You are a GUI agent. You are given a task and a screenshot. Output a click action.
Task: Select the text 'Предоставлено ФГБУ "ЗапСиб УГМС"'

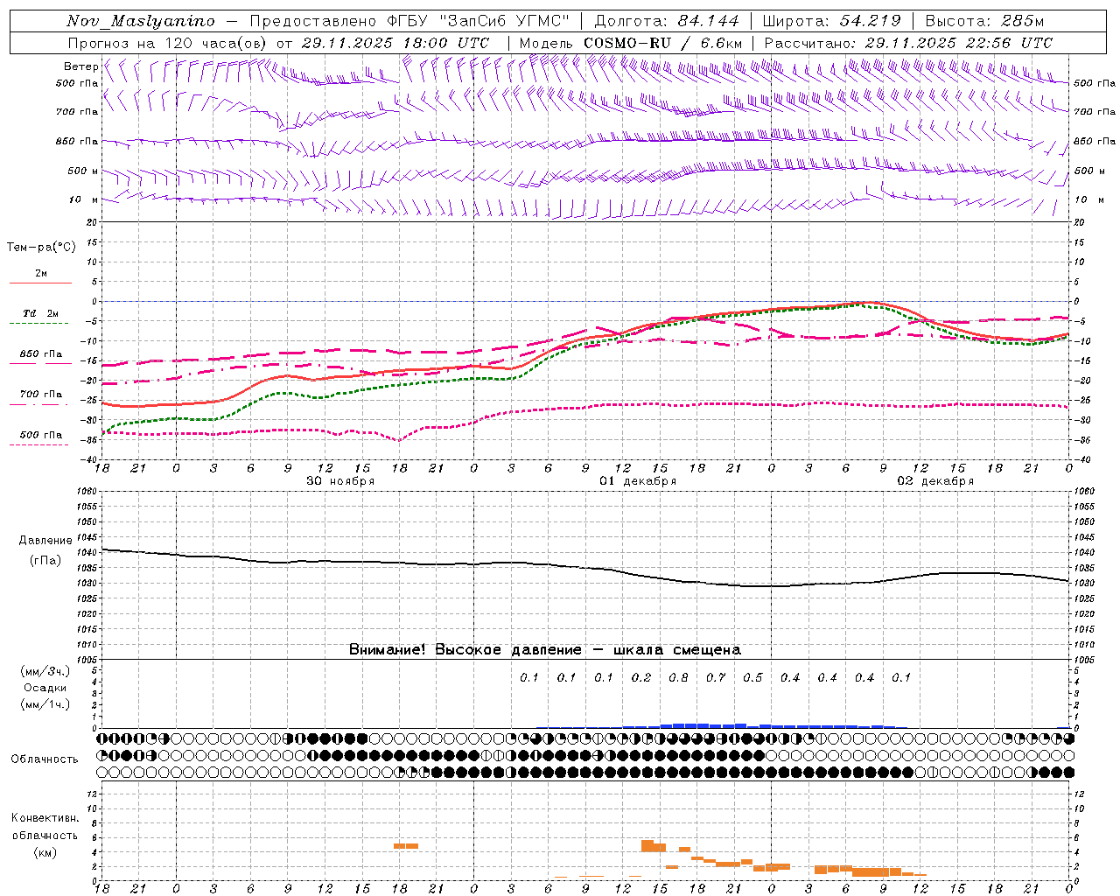click(x=411, y=21)
